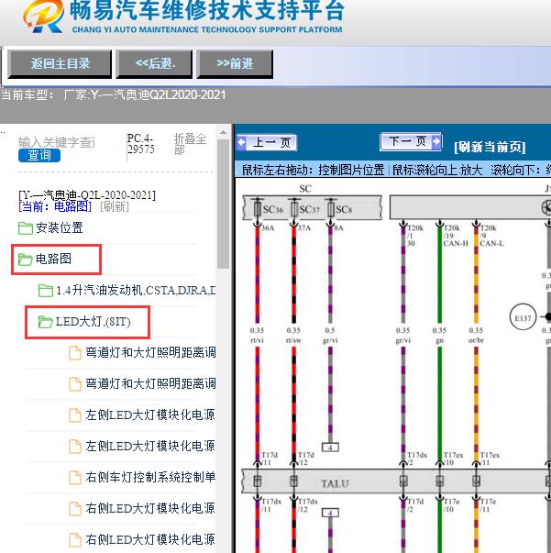Click document icon of second 弯道灯 entry
551x553 pixels.
75,384
